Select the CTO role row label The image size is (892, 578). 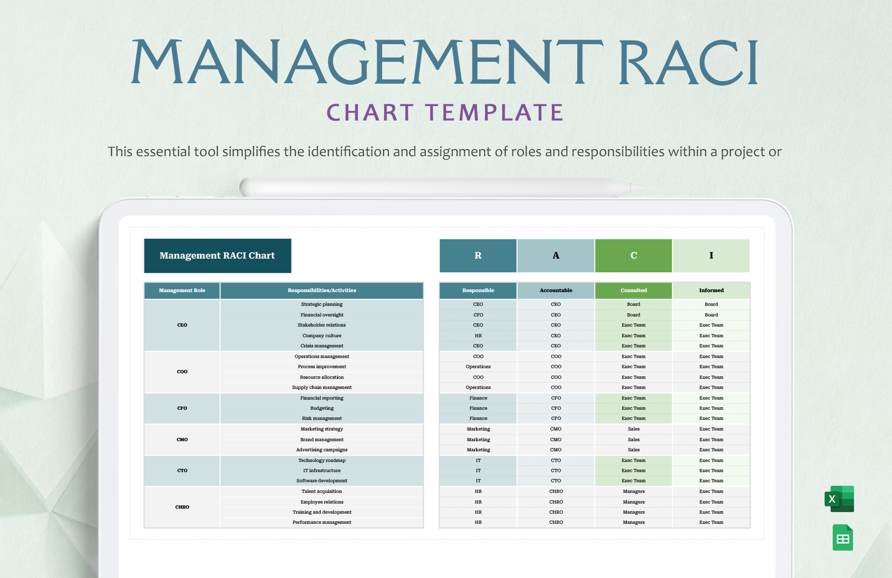pyautogui.click(x=182, y=471)
